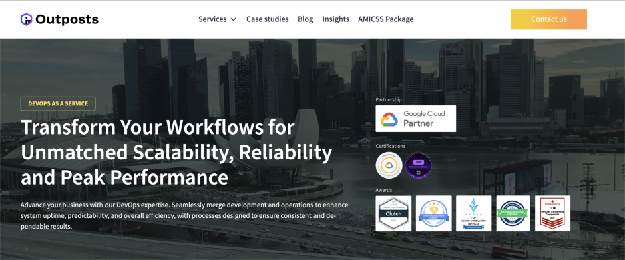Image resolution: width=625 pixels, height=260 pixels.
Task: Go to Case studies page
Action: click(268, 19)
